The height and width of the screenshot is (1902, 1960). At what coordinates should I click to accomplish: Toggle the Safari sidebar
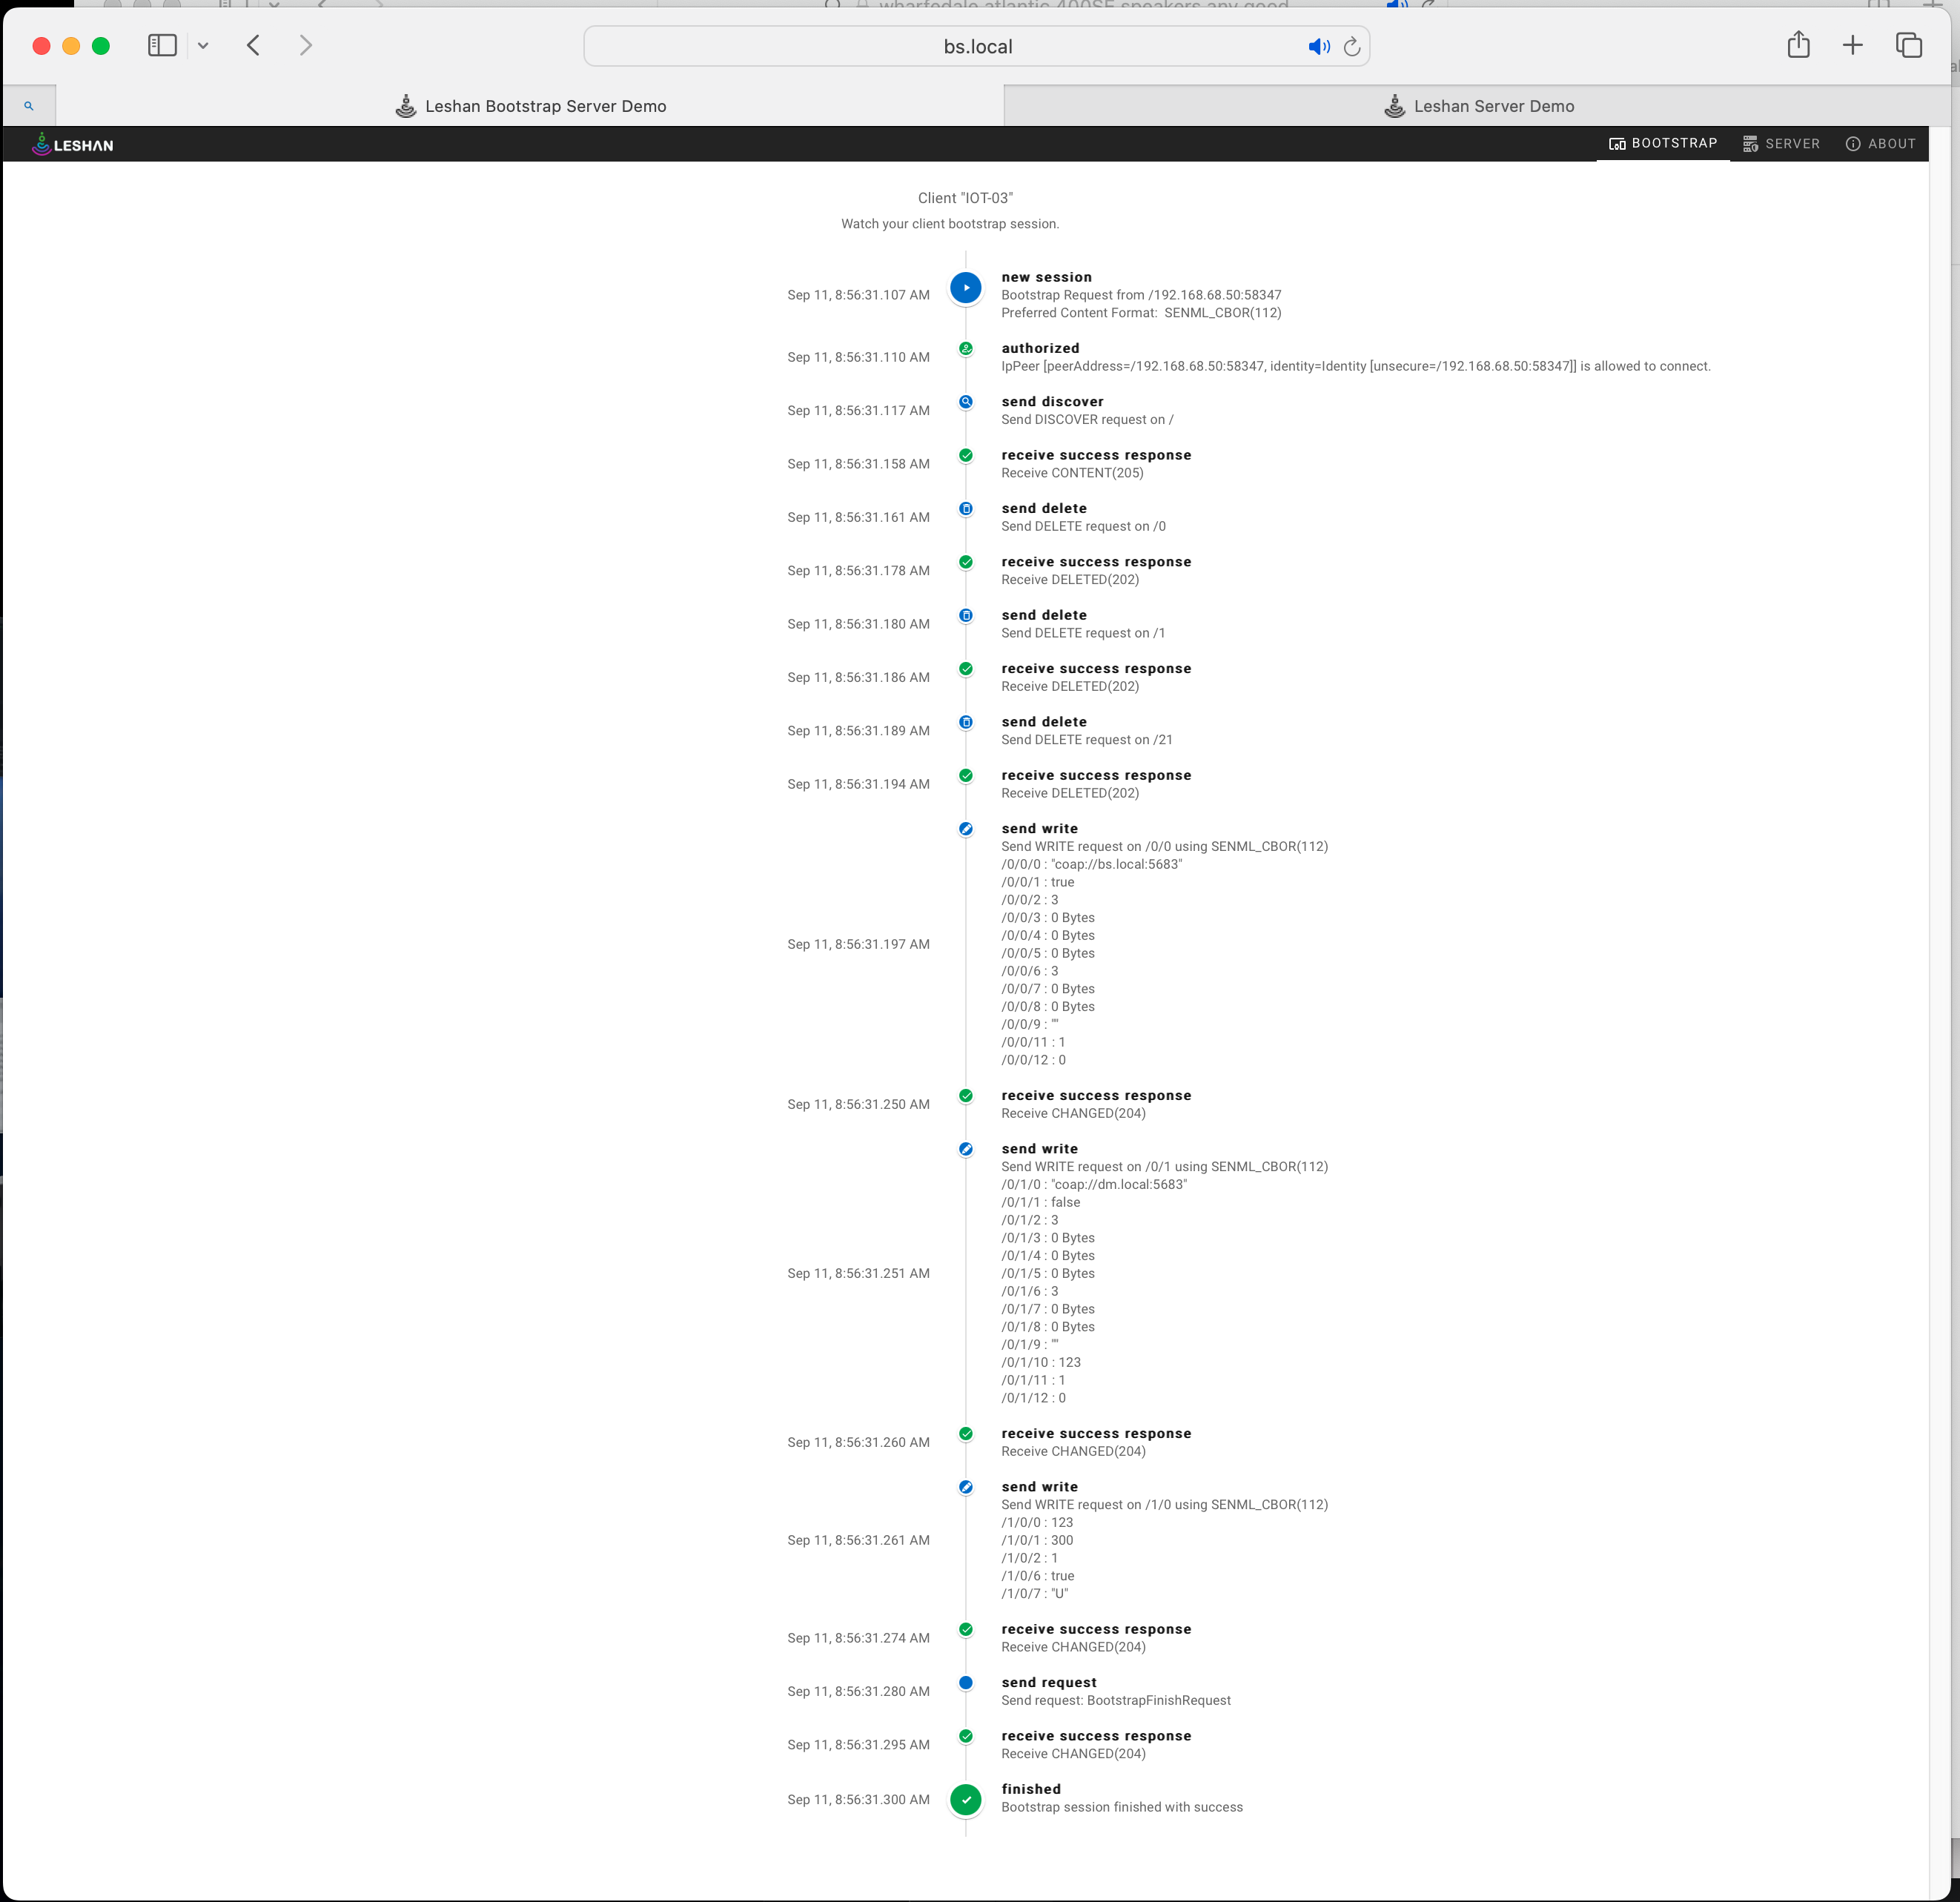pos(162,45)
